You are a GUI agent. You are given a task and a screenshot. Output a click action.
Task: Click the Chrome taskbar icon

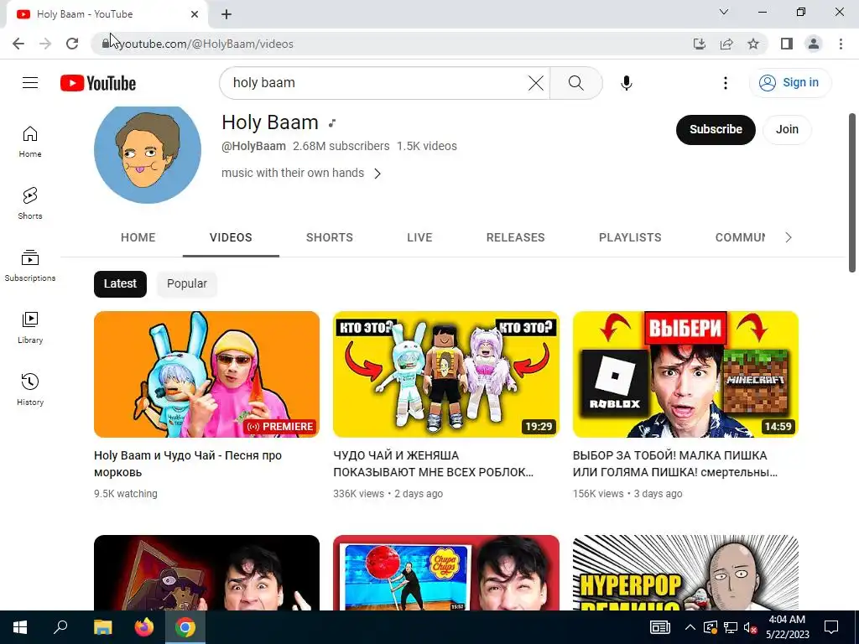(x=185, y=627)
